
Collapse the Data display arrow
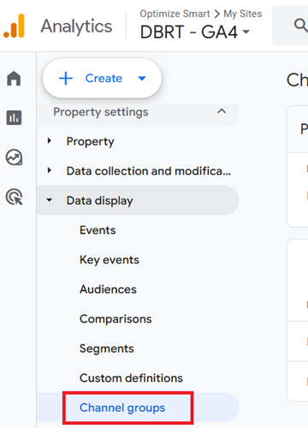tap(50, 200)
